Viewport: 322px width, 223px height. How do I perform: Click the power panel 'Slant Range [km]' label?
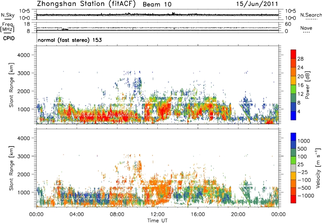pyautogui.click(x=11, y=85)
